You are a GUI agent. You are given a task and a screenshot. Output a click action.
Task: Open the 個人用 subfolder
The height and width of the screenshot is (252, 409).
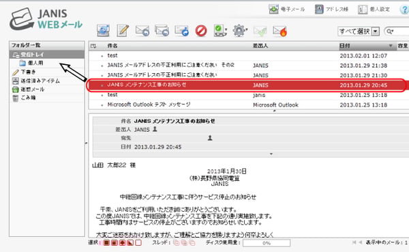[35, 63]
